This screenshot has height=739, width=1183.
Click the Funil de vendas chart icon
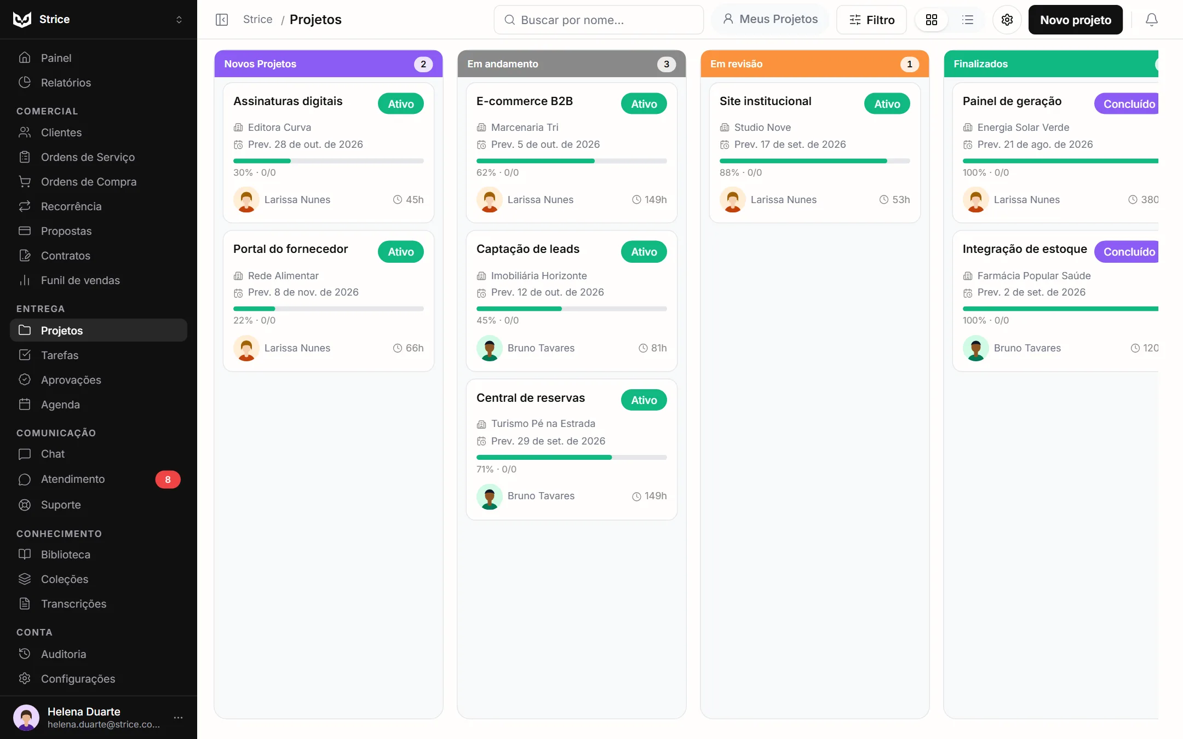[x=25, y=280]
